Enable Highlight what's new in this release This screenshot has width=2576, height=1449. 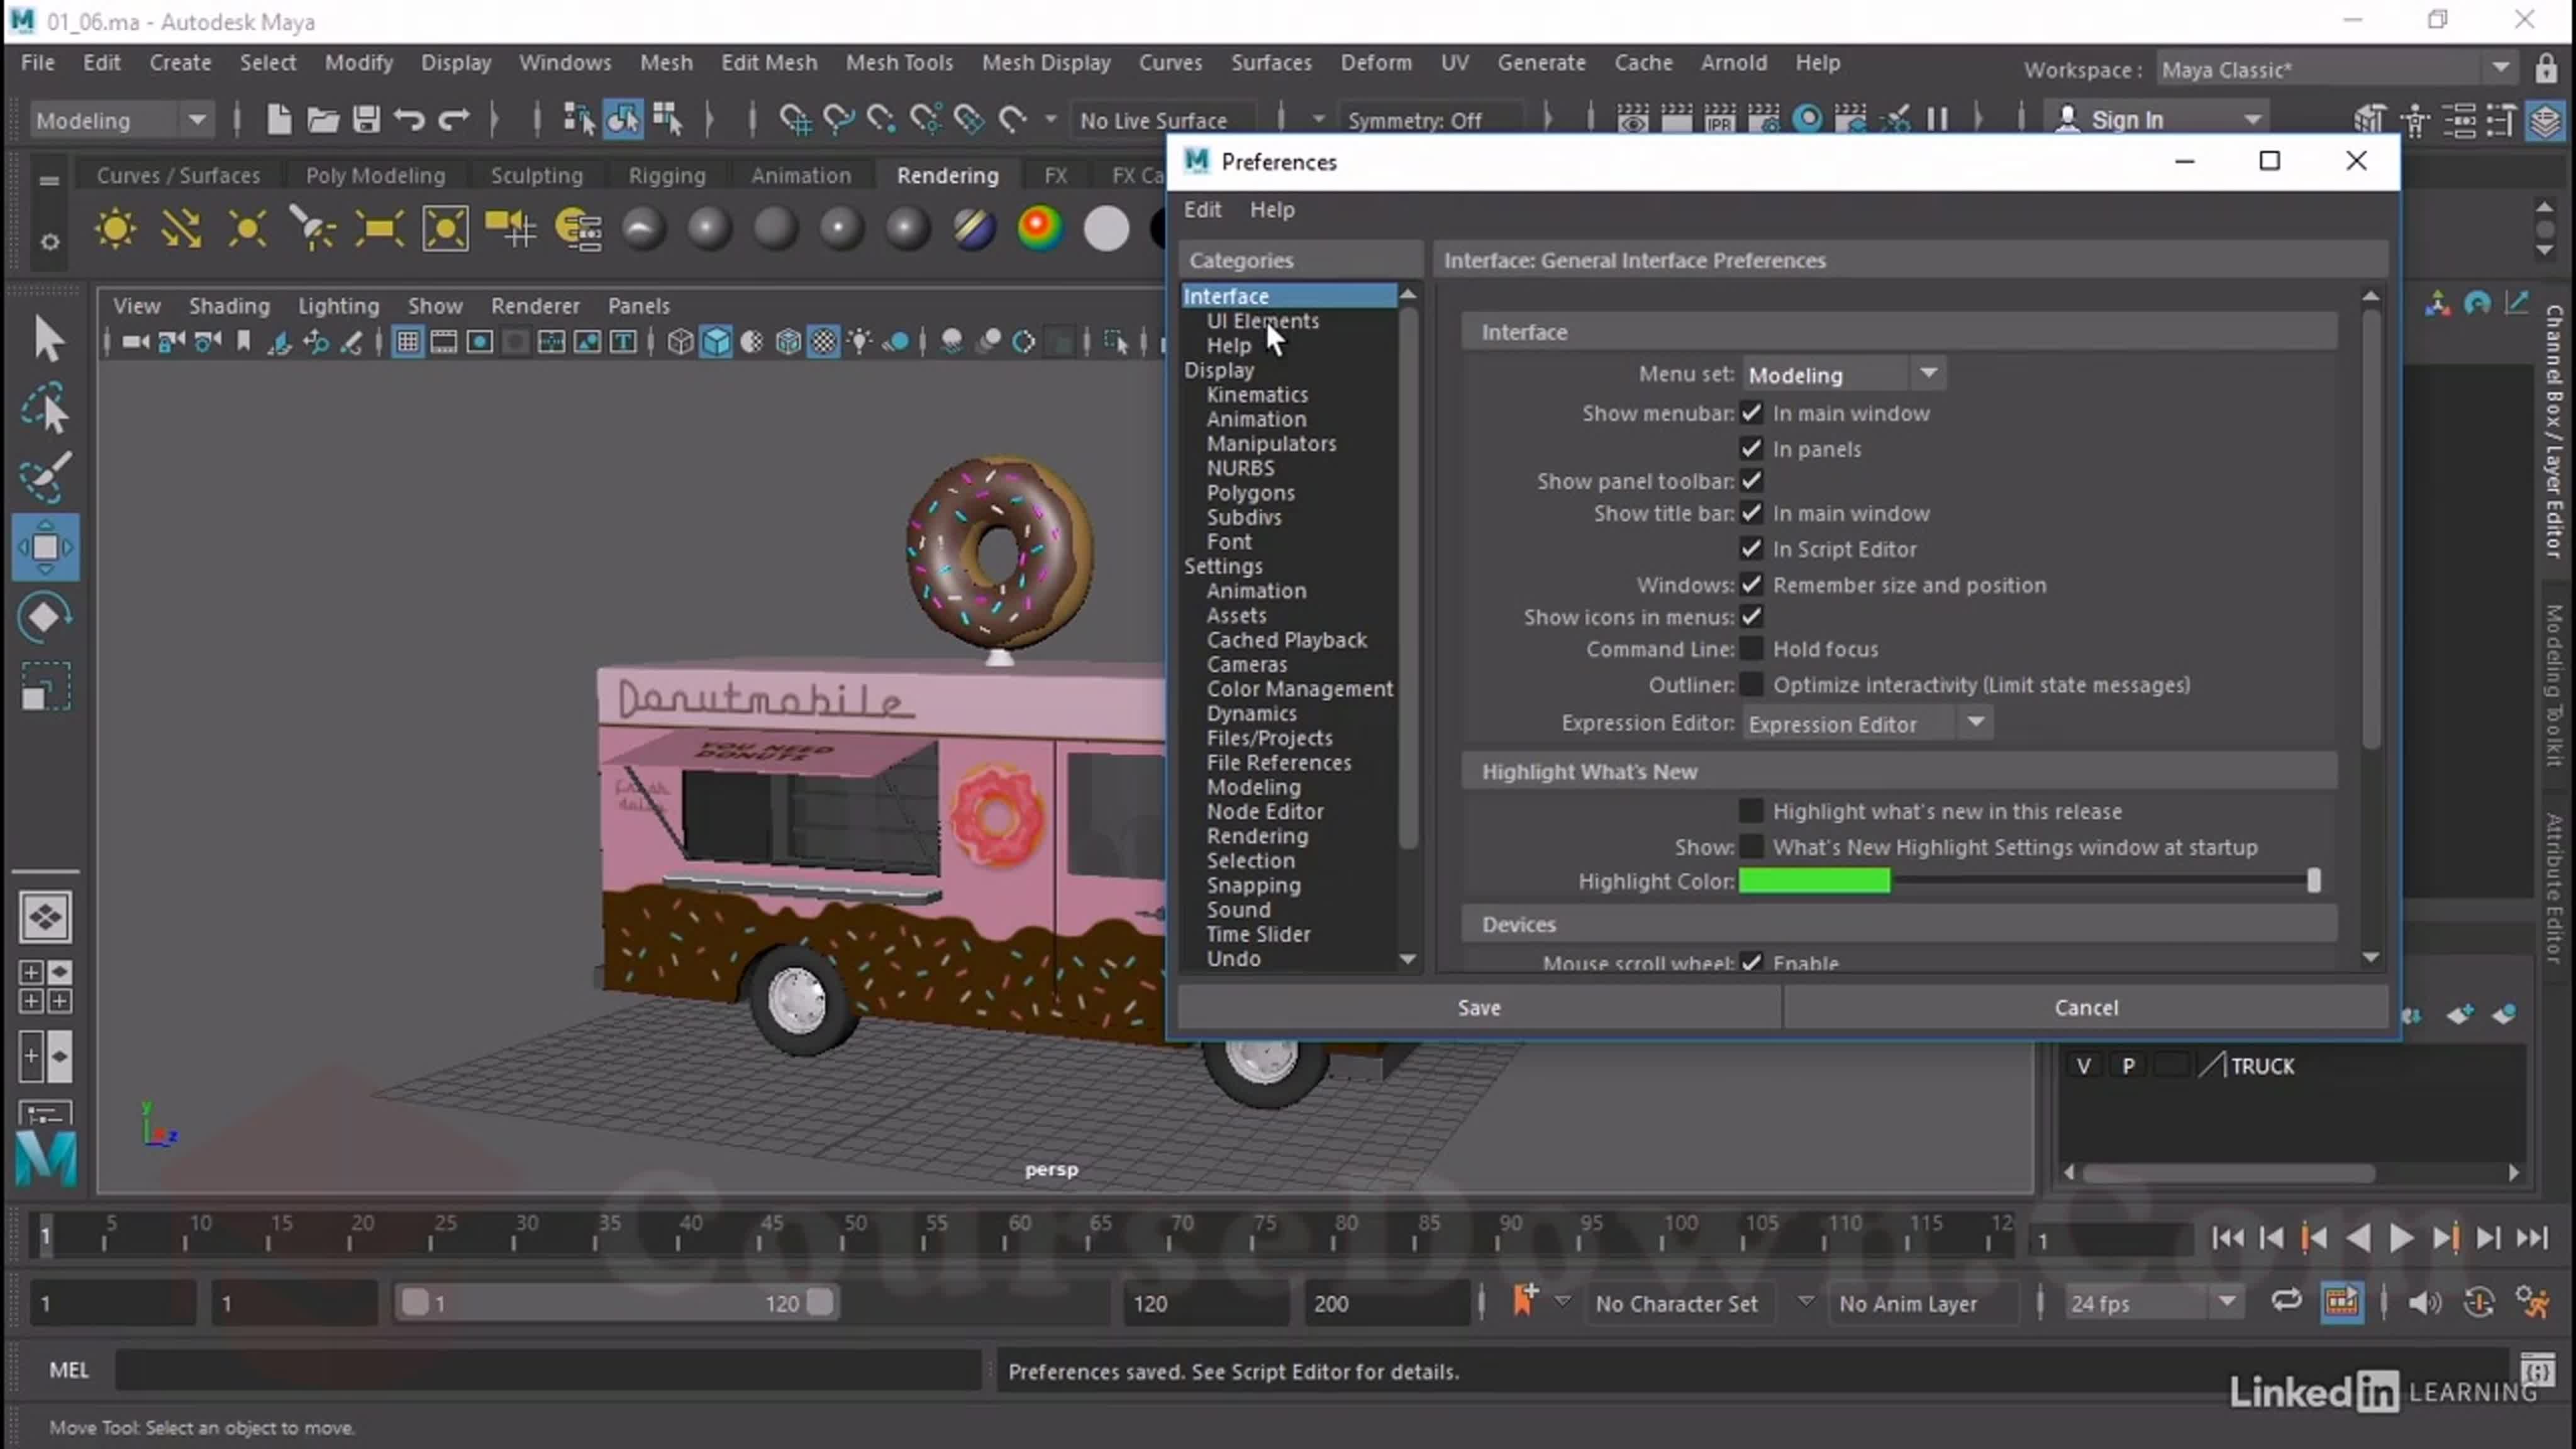[x=1751, y=810]
